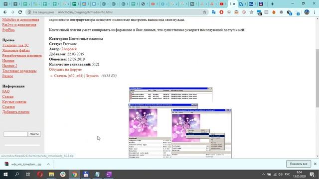
Task: Open Добавить плагин link
Action: [x=16, y=112]
